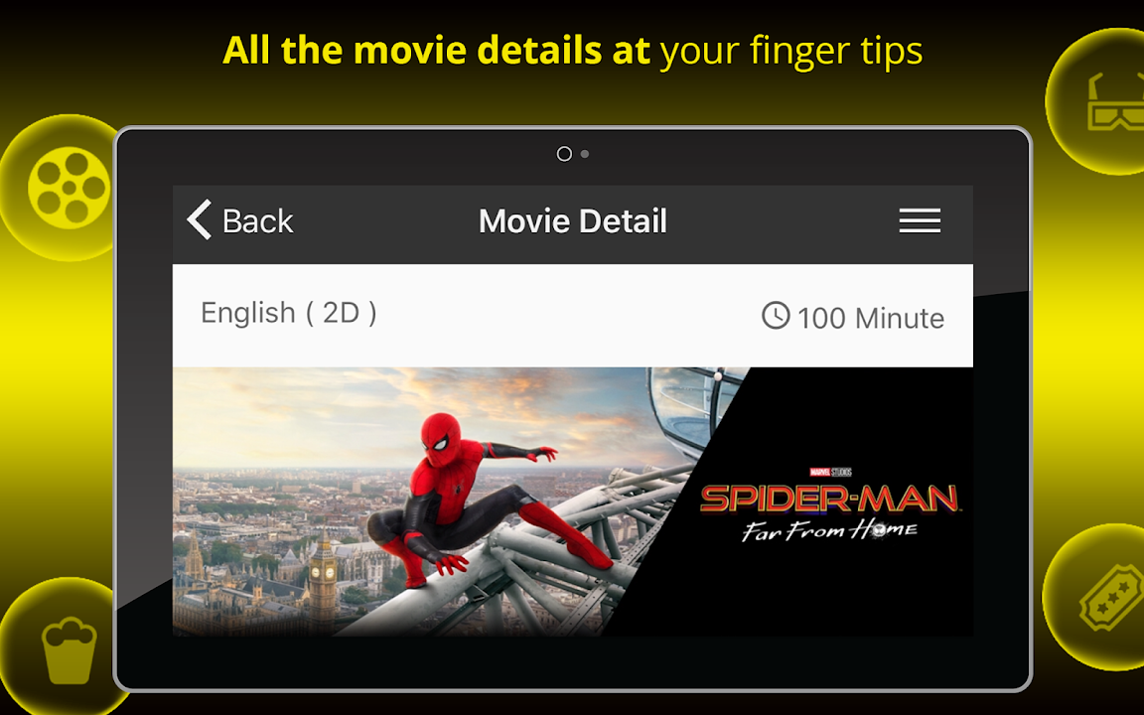Click the "your finger tips" heading text
This screenshot has width=1144, height=715.
tap(791, 51)
